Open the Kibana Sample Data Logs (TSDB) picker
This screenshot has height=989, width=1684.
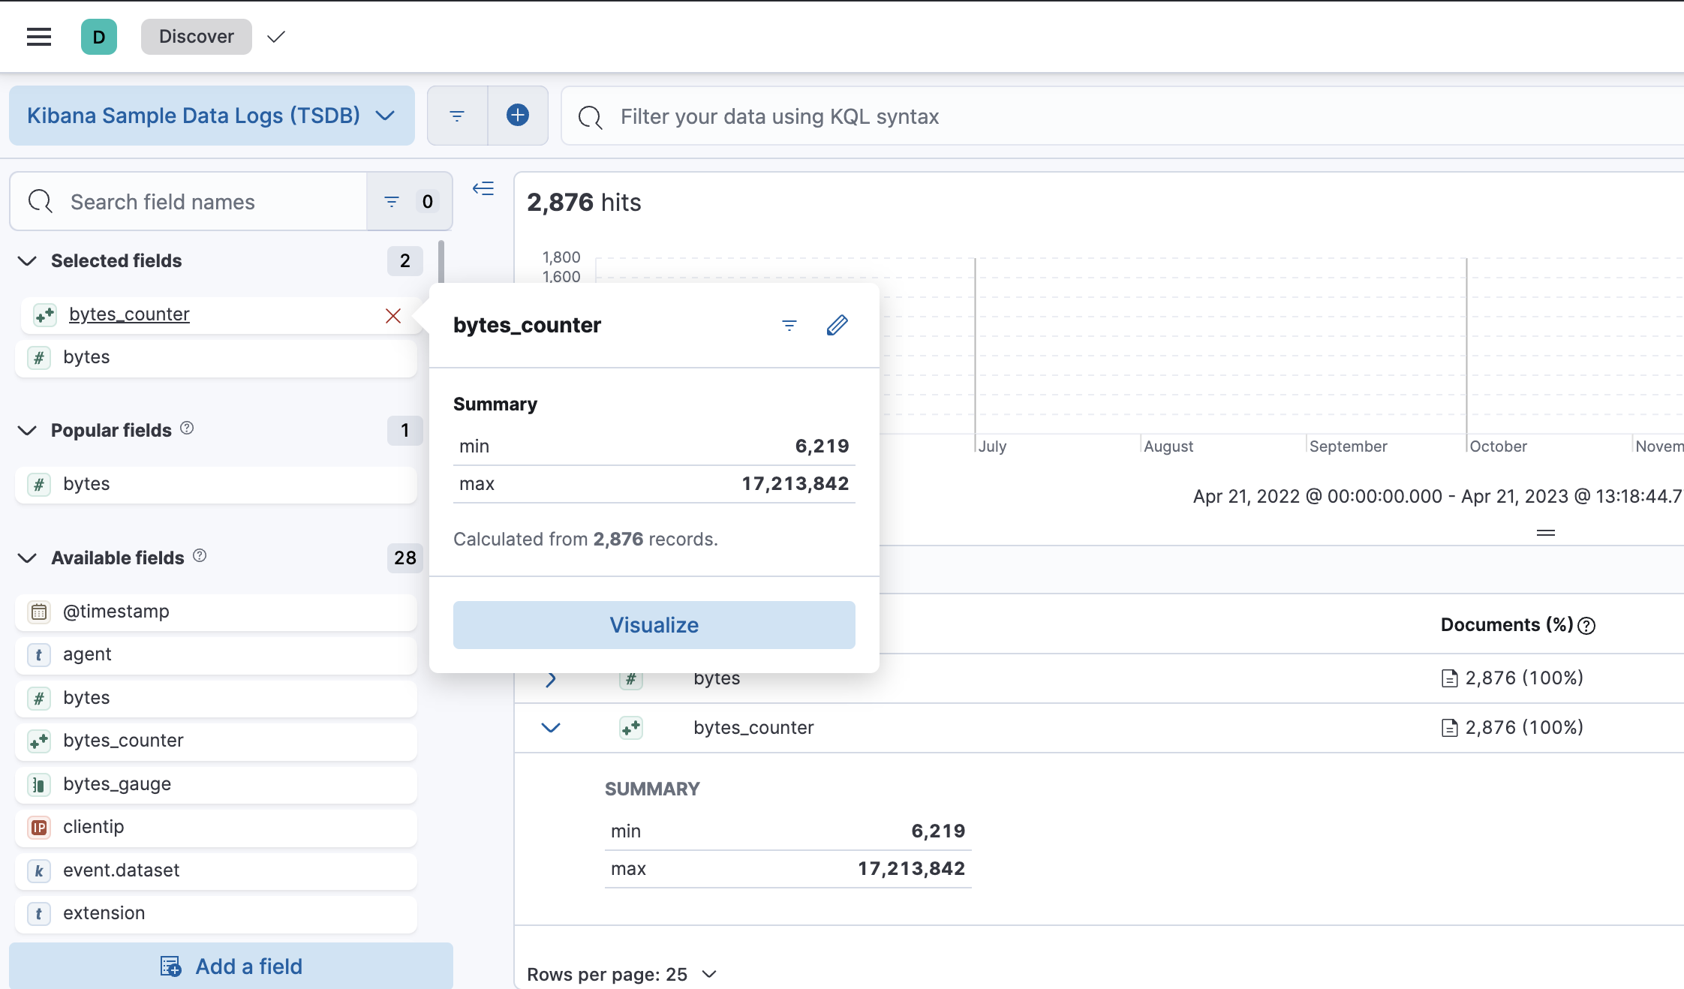pyautogui.click(x=212, y=116)
